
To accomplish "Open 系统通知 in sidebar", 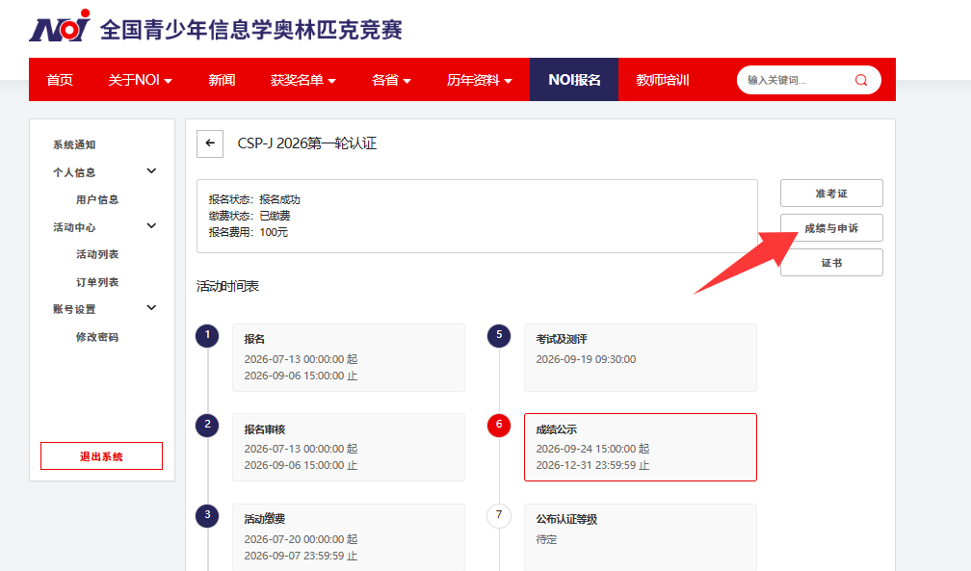I will pos(74,145).
